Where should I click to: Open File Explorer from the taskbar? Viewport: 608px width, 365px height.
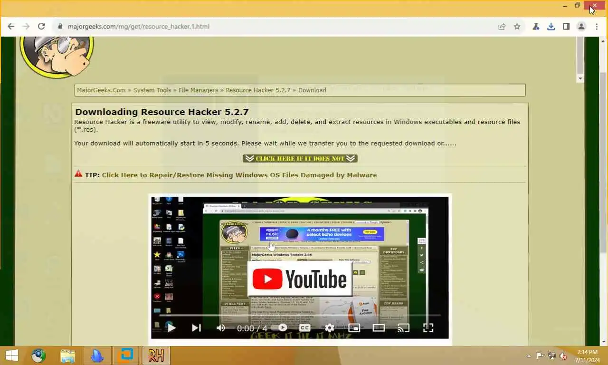[x=68, y=355]
